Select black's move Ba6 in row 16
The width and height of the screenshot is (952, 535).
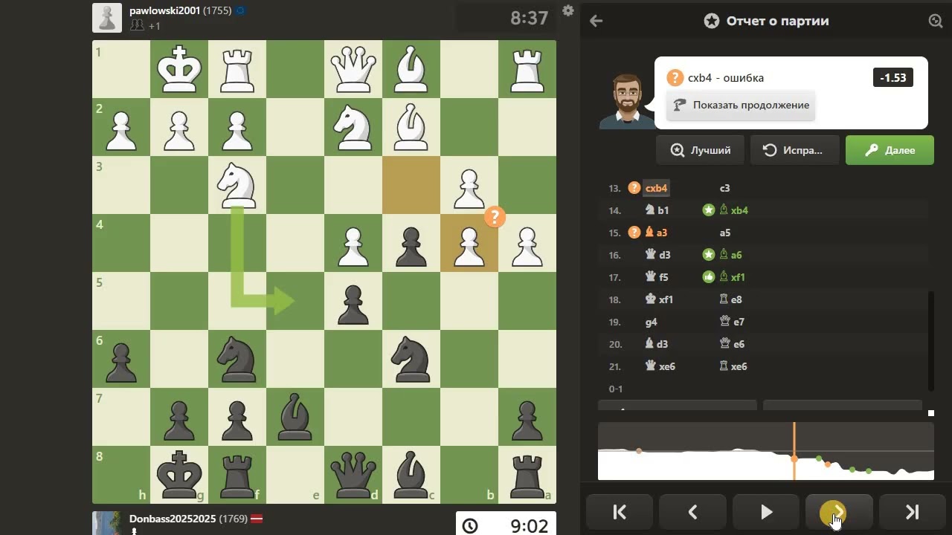click(x=730, y=255)
